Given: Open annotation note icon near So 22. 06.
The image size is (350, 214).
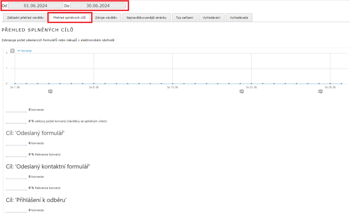Looking at the screenshot, I should (x=241, y=92).
